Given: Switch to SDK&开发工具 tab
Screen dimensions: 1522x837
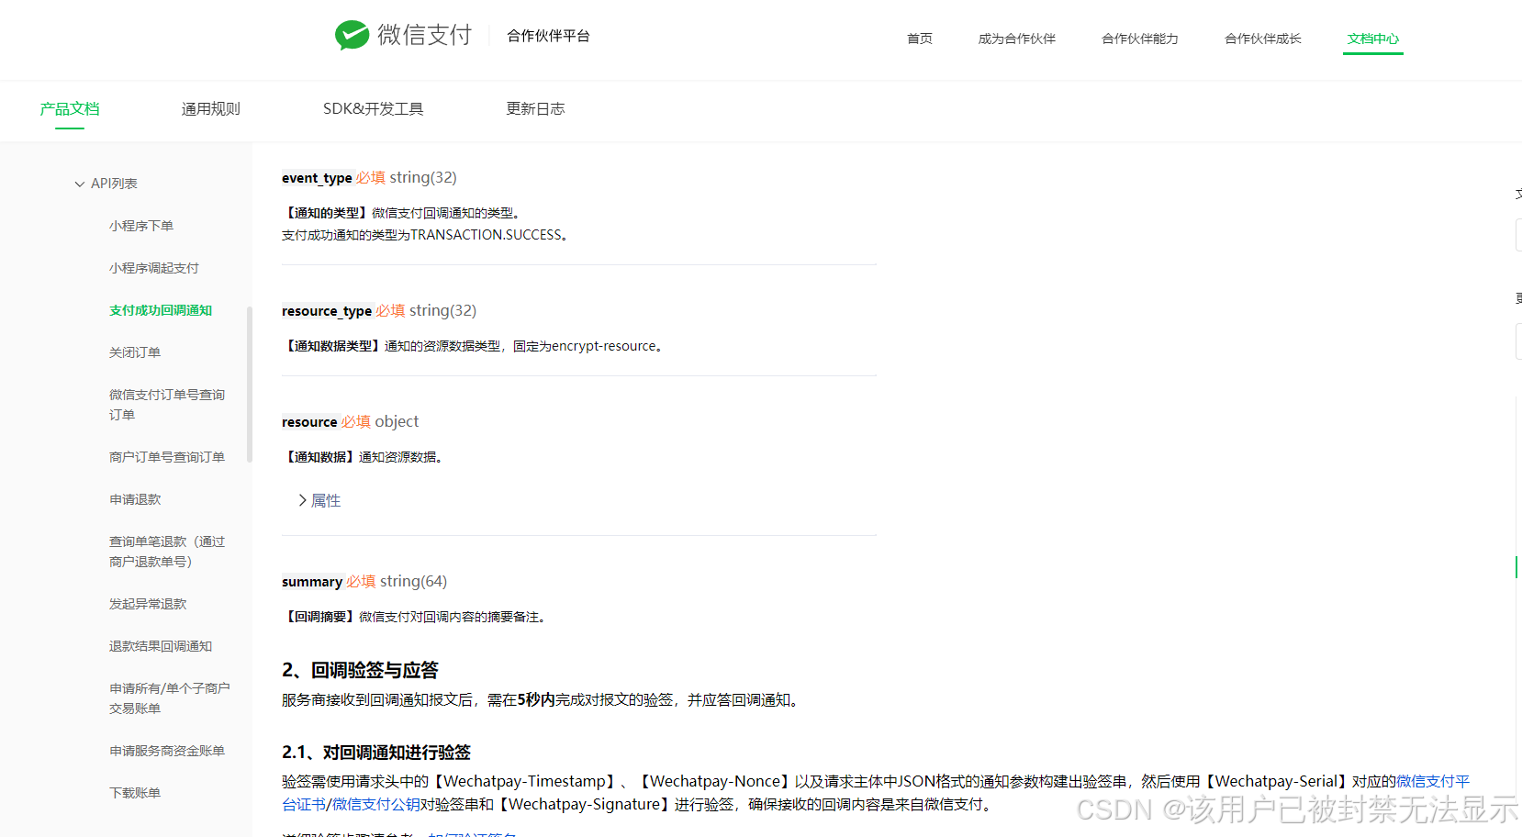Looking at the screenshot, I should coord(373,109).
